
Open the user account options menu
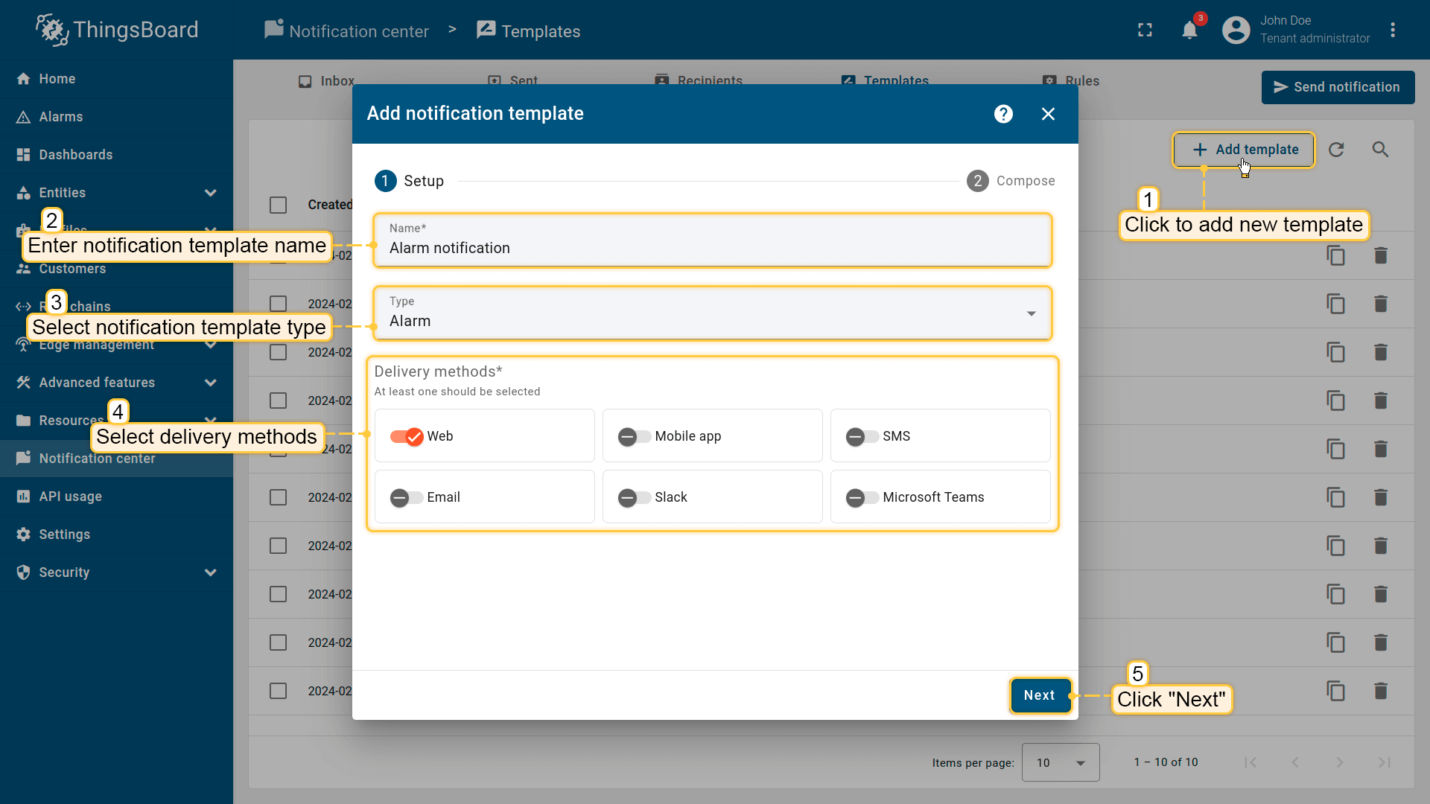tap(1392, 31)
